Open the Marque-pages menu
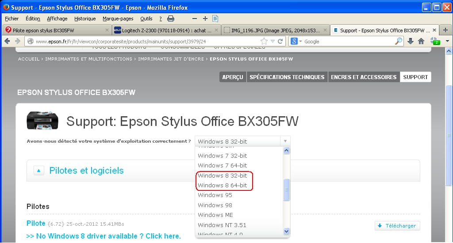The width and height of the screenshot is (453, 243). point(118,19)
